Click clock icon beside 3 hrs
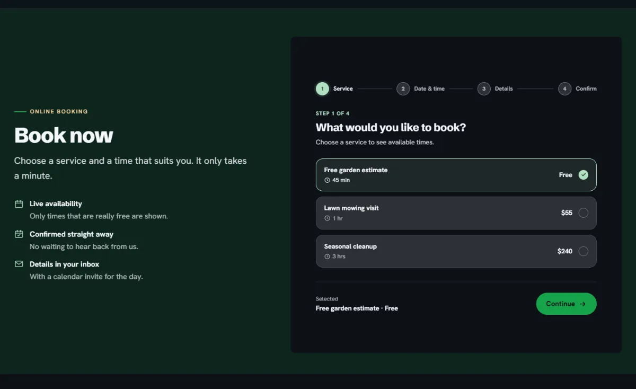 point(327,257)
